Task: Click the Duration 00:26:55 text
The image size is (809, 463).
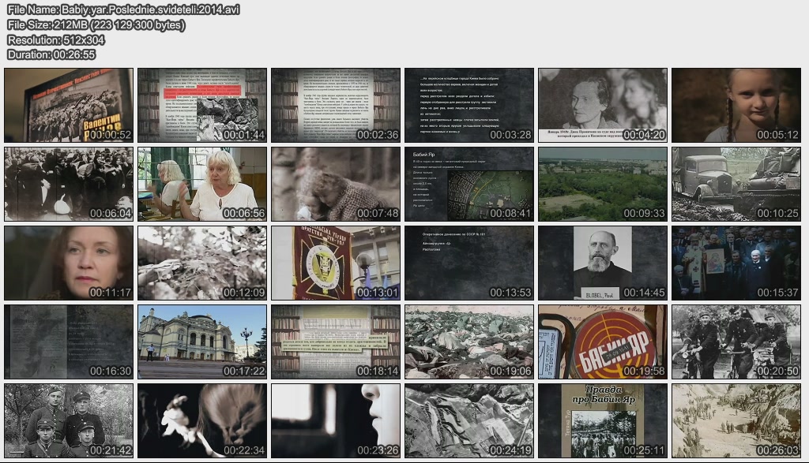Action: pos(51,54)
